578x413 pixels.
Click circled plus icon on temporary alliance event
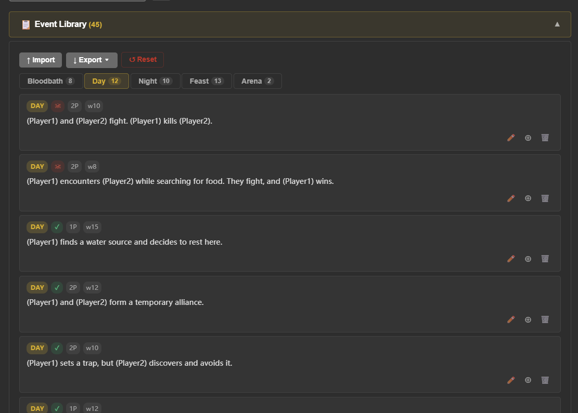point(528,319)
